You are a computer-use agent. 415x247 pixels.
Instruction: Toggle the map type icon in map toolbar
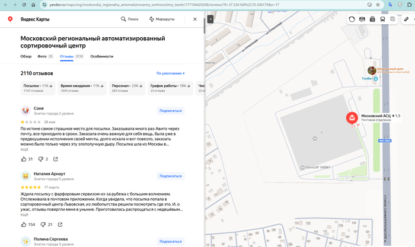click(x=362, y=19)
